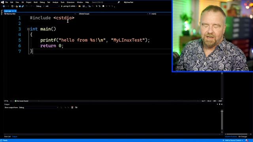Open the Edit menu
Screen dimensions: 253x142
coord(11,2)
